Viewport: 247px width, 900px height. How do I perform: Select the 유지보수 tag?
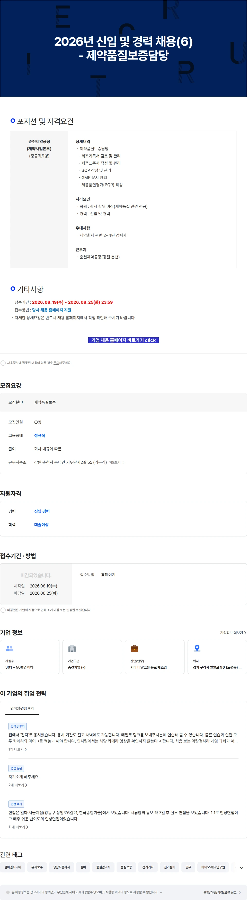37,867
